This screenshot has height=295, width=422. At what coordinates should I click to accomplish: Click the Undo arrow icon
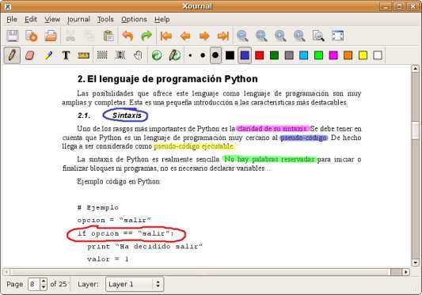tap(127, 36)
